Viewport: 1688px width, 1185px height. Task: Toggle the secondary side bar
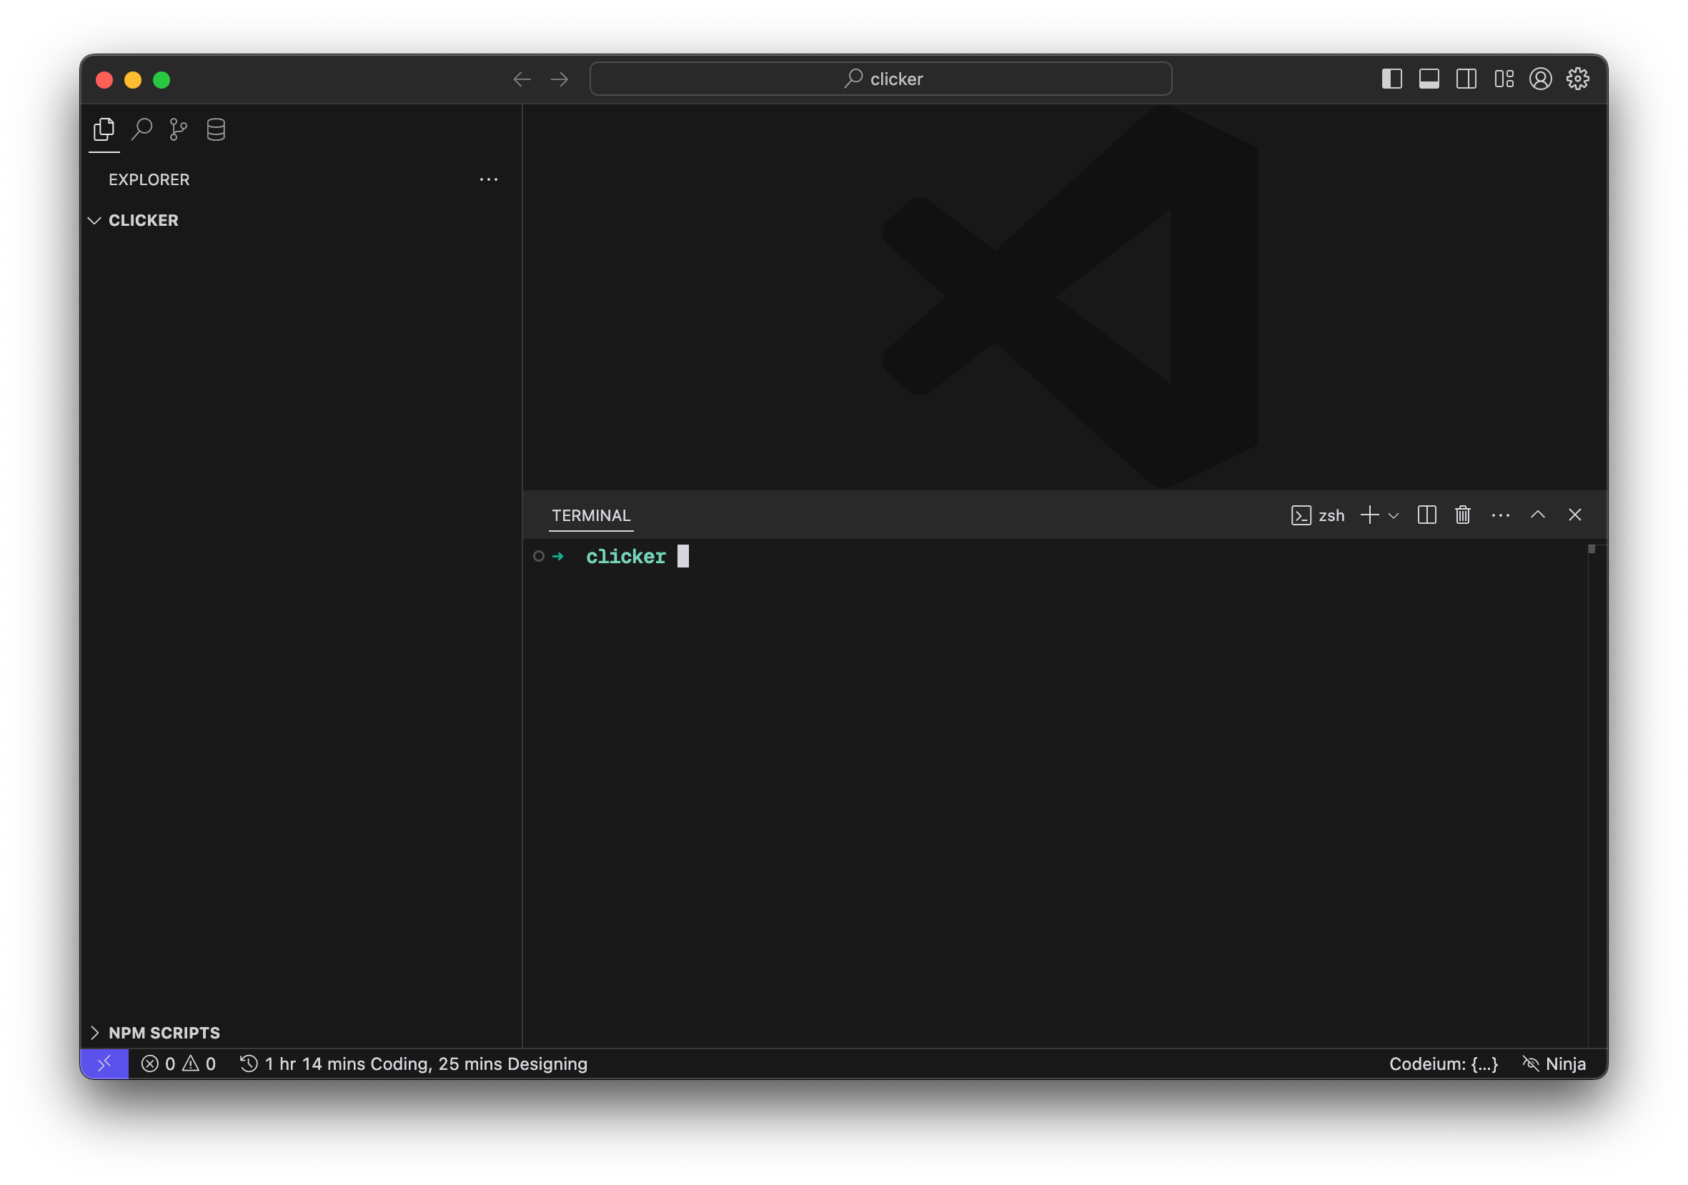[1466, 79]
